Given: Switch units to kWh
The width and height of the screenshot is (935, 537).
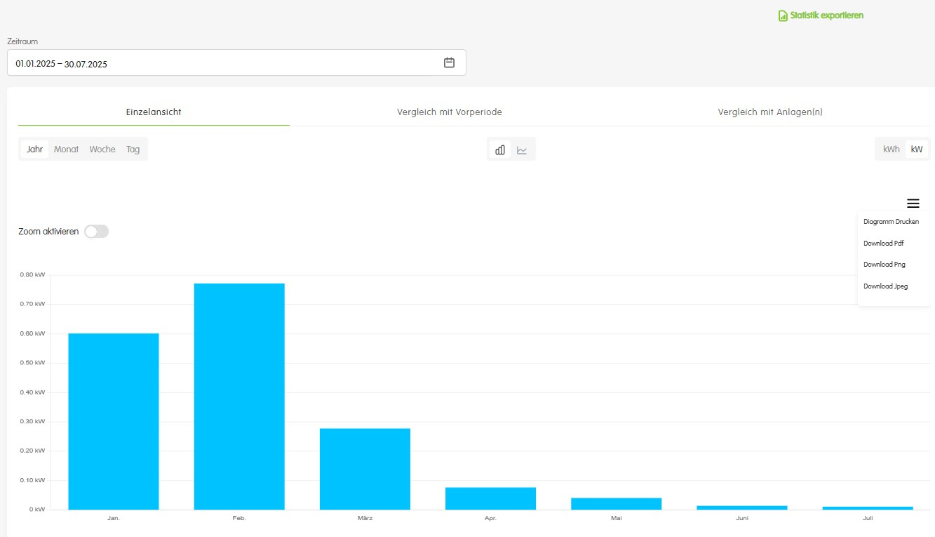Looking at the screenshot, I should click(x=891, y=150).
